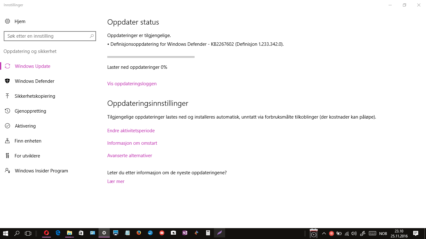The height and width of the screenshot is (239, 426).
Task: Click the Windows Defender shield icon
Action: pyautogui.click(x=7, y=81)
